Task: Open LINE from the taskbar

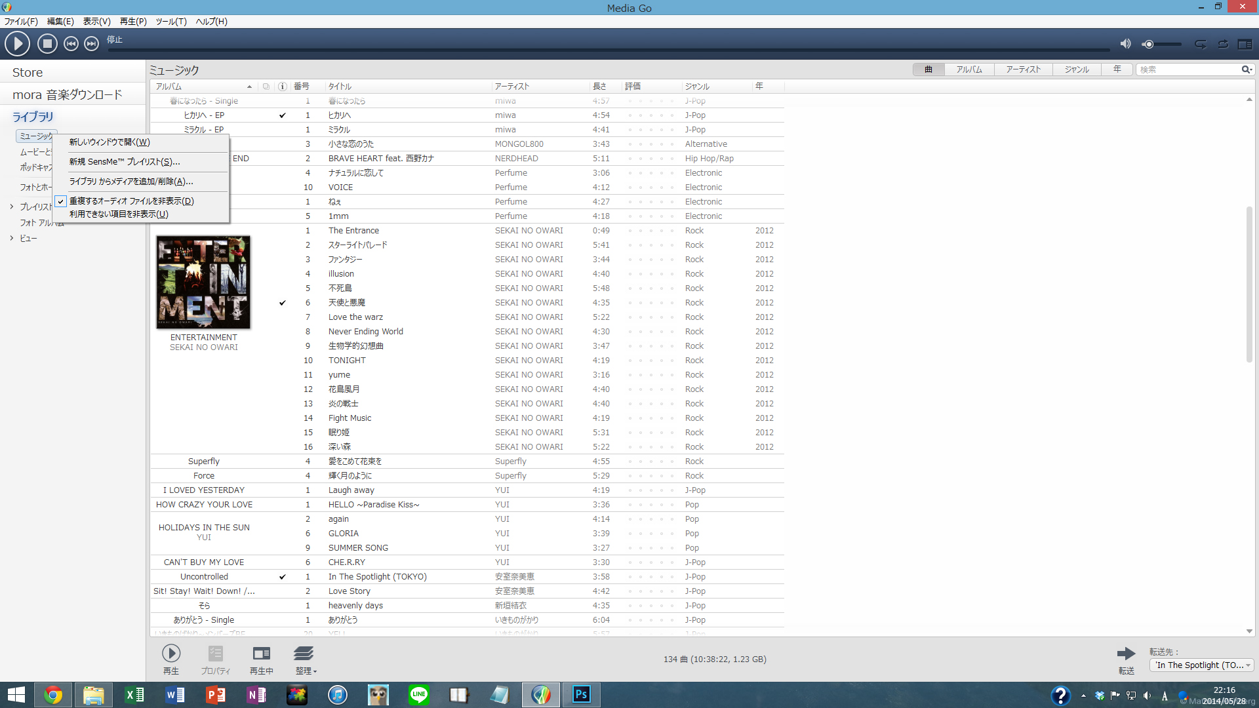Action: [x=419, y=695]
